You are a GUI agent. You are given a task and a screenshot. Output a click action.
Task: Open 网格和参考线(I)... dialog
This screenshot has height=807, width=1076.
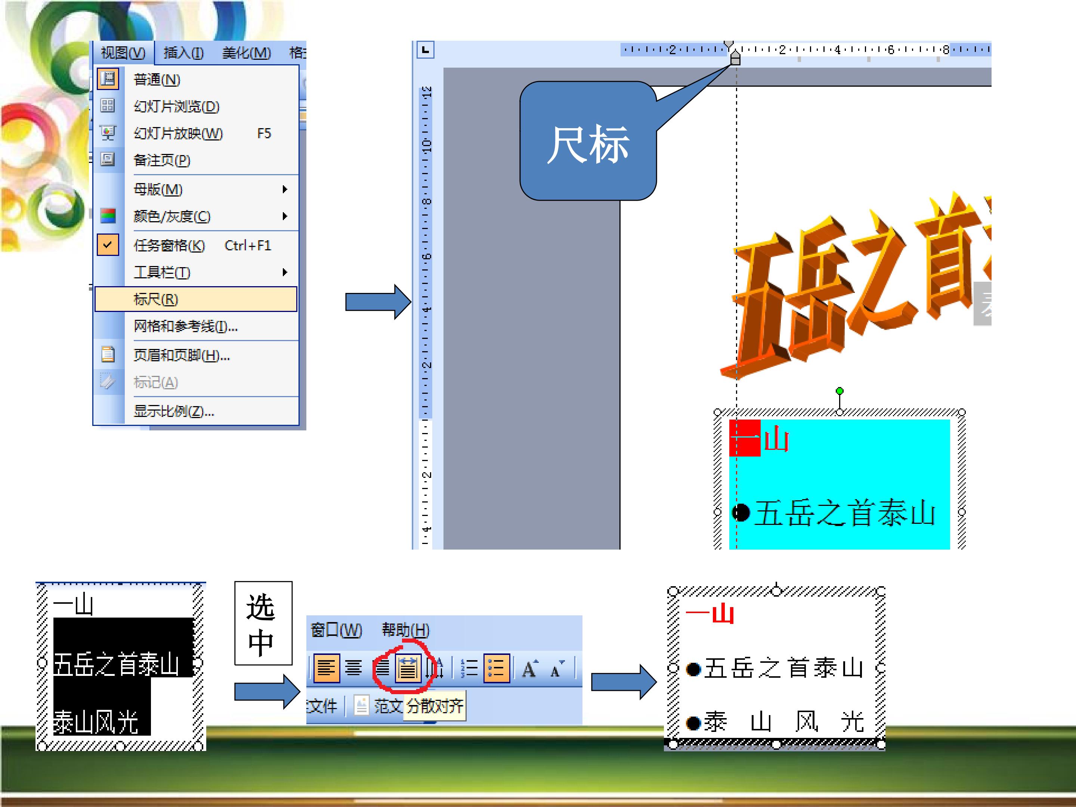point(195,326)
